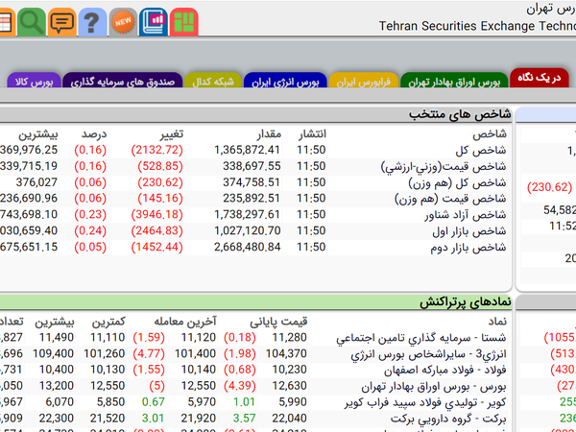Click the شاخص های منتخب panel header

click(255, 114)
